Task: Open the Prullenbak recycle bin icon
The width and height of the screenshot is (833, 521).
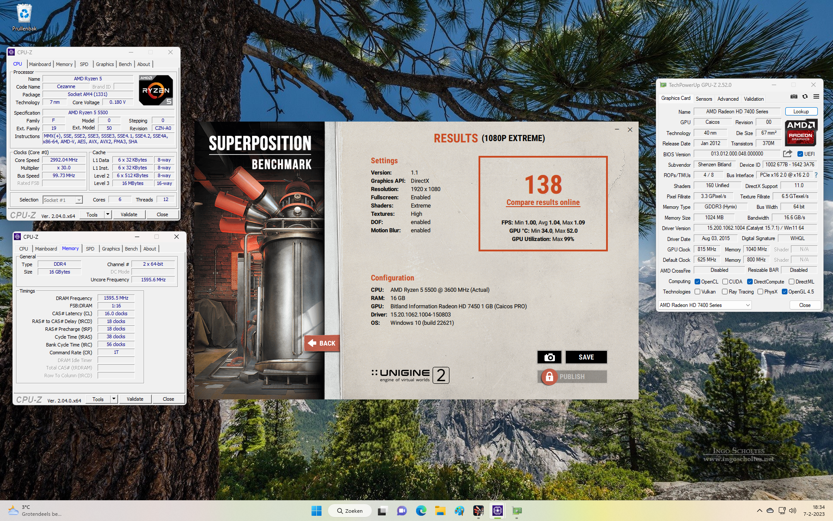Action: point(24,17)
